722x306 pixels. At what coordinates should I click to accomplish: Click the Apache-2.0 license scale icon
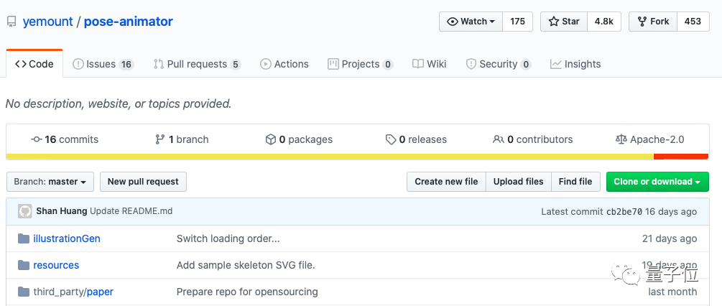pyautogui.click(x=621, y=139)
